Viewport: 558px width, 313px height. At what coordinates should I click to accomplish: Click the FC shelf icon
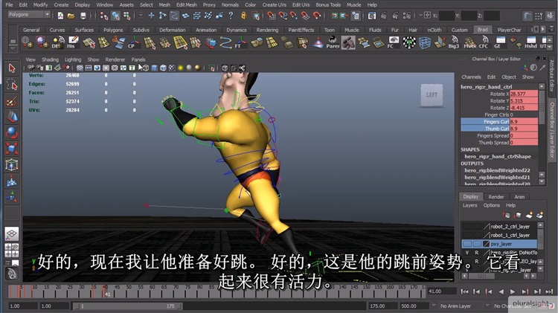click(394, 42)
